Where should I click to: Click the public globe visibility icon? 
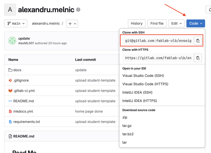[x=78, y=10]
